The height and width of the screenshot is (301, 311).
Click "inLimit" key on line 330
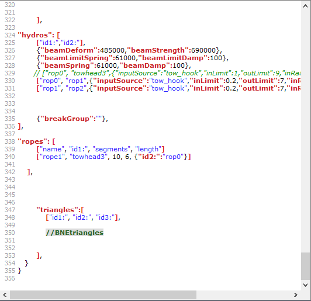[206, 81]
